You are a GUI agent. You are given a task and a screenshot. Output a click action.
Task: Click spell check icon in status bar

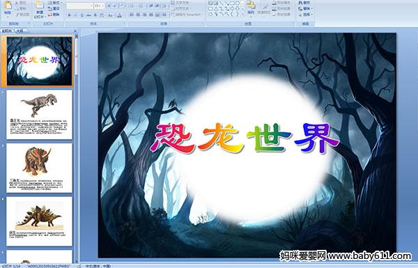[79, 266]
